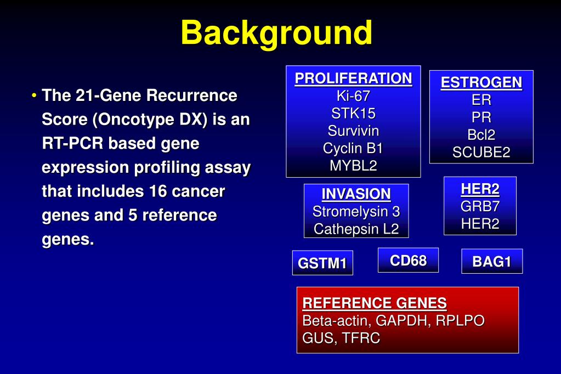This screenshot has height=374, width=561.
Task: Select PR in the estrogen box
Action: [481, 117]
